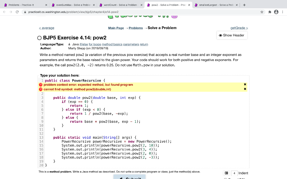Viewport: 287px width, 179px height.
Task: Dismiss the problem context error message
Action: point(245,84)
